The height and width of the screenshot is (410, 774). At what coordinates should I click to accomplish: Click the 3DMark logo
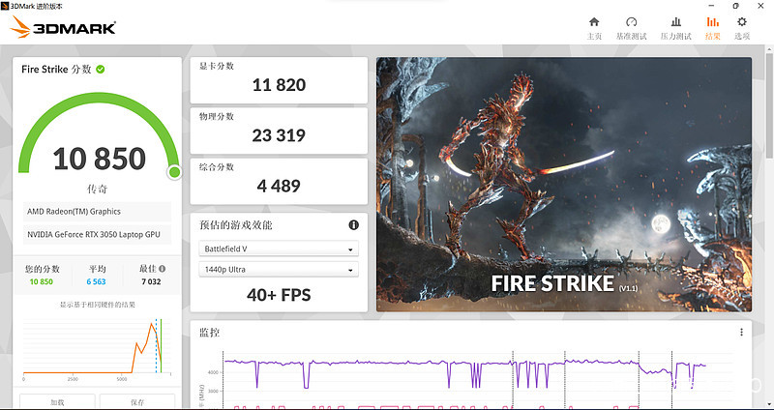(63, 27)
